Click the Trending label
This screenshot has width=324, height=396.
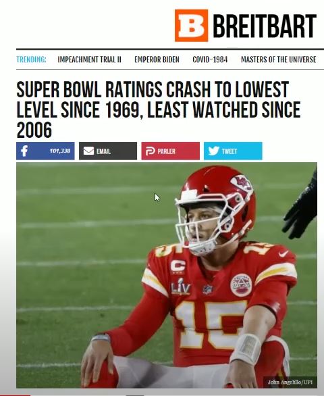pos(31,59)
